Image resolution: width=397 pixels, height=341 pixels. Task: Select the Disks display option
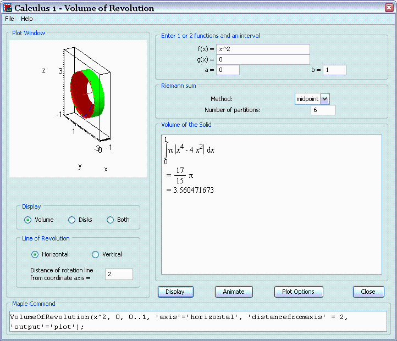[x=71, y=220]
